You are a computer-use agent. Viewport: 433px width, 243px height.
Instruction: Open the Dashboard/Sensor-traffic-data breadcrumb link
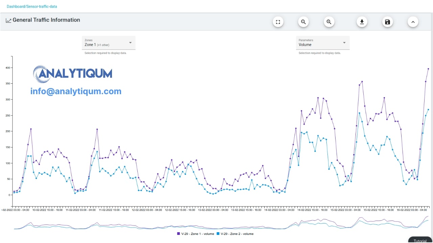tap(32, 6)
